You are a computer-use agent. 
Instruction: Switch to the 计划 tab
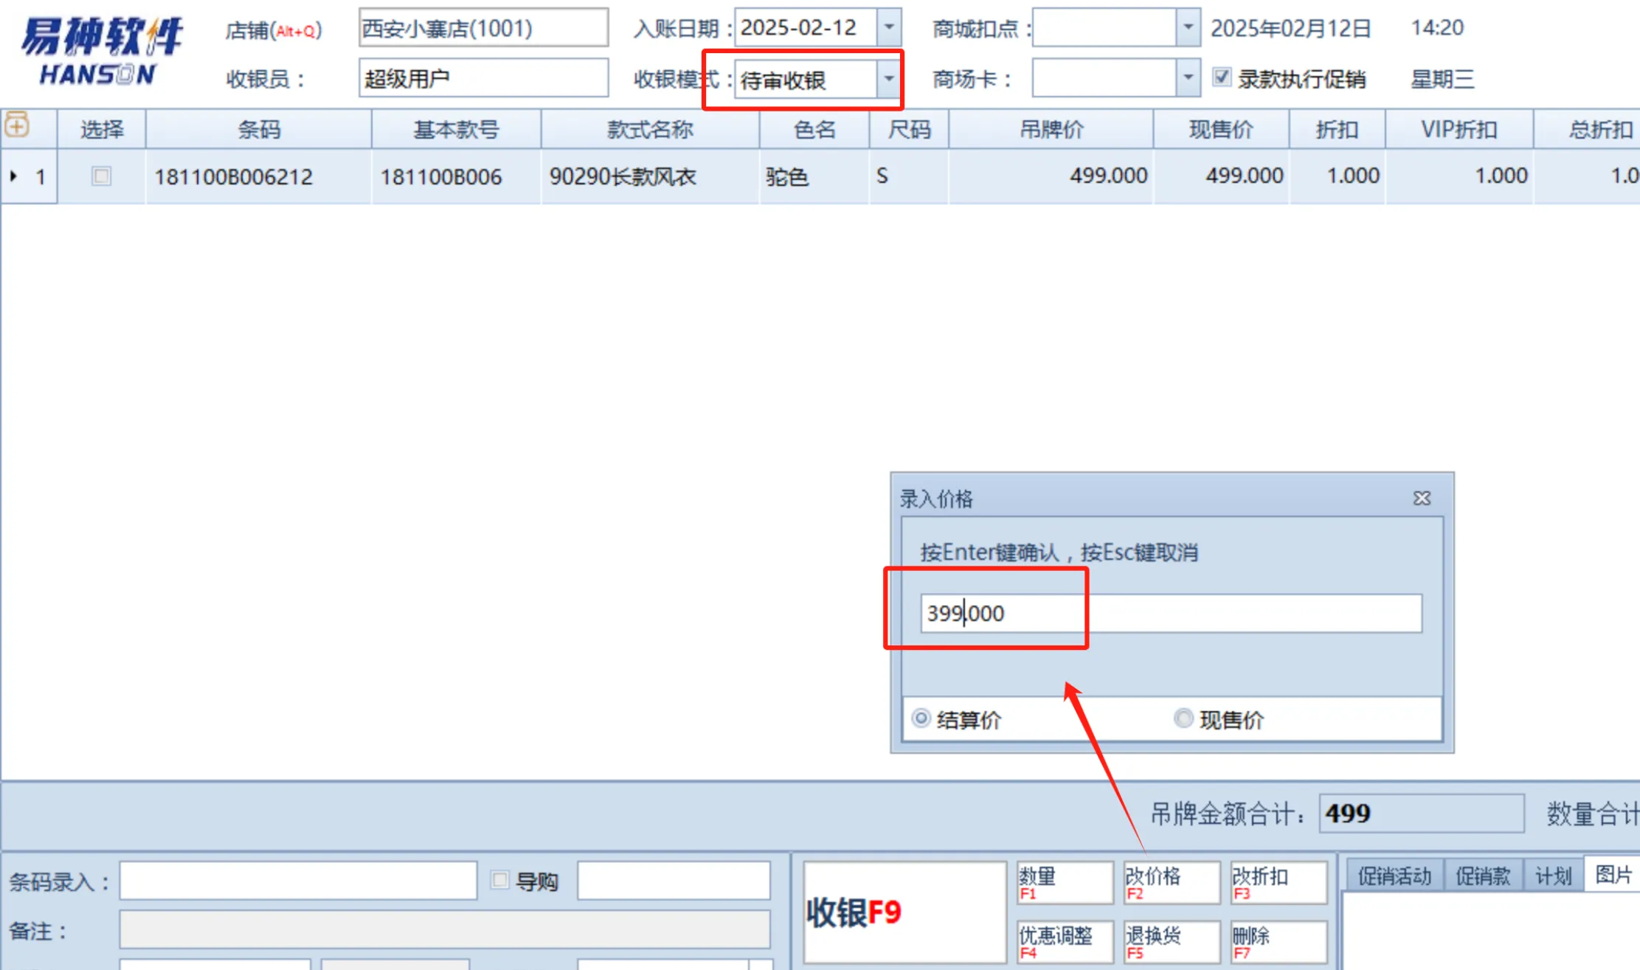coord(1553,876)
